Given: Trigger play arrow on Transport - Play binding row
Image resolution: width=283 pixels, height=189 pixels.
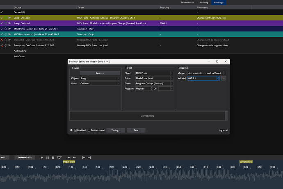Looking at the screenshot, I should pos(10,29).
